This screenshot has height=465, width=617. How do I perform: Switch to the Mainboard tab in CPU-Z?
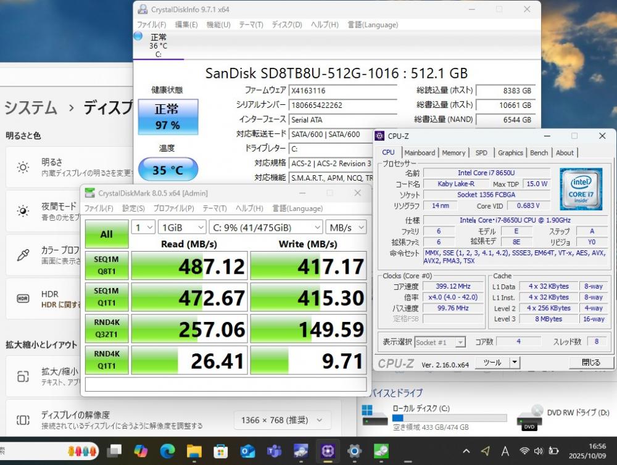[420, 153]
